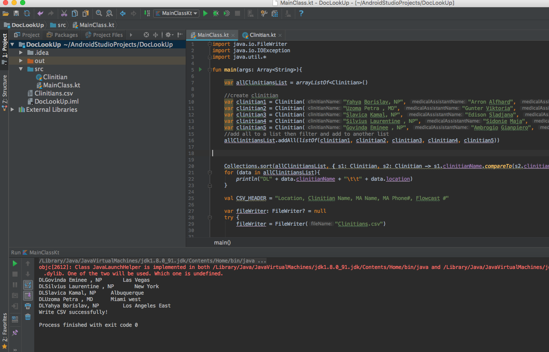Expand External Libraries node
The image size is (549, 352).
coord(12,110)
